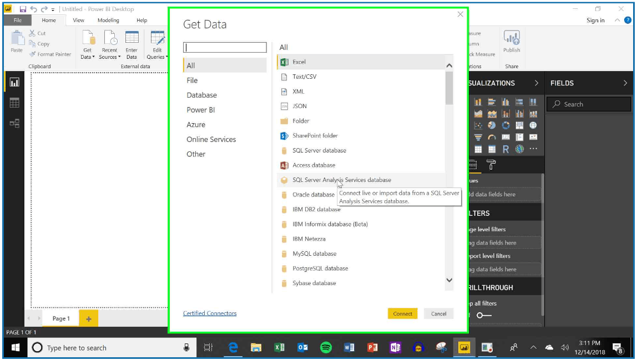The height and width of the screenshot is (360, 637).
Task: Select the map globe visual
Action: pyautogui.click(x=533, y=125)
